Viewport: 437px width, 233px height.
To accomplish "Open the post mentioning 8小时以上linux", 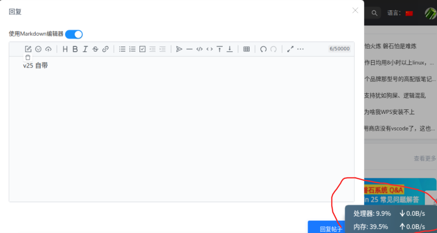I will pyautogui.click(x=399, y=63).
